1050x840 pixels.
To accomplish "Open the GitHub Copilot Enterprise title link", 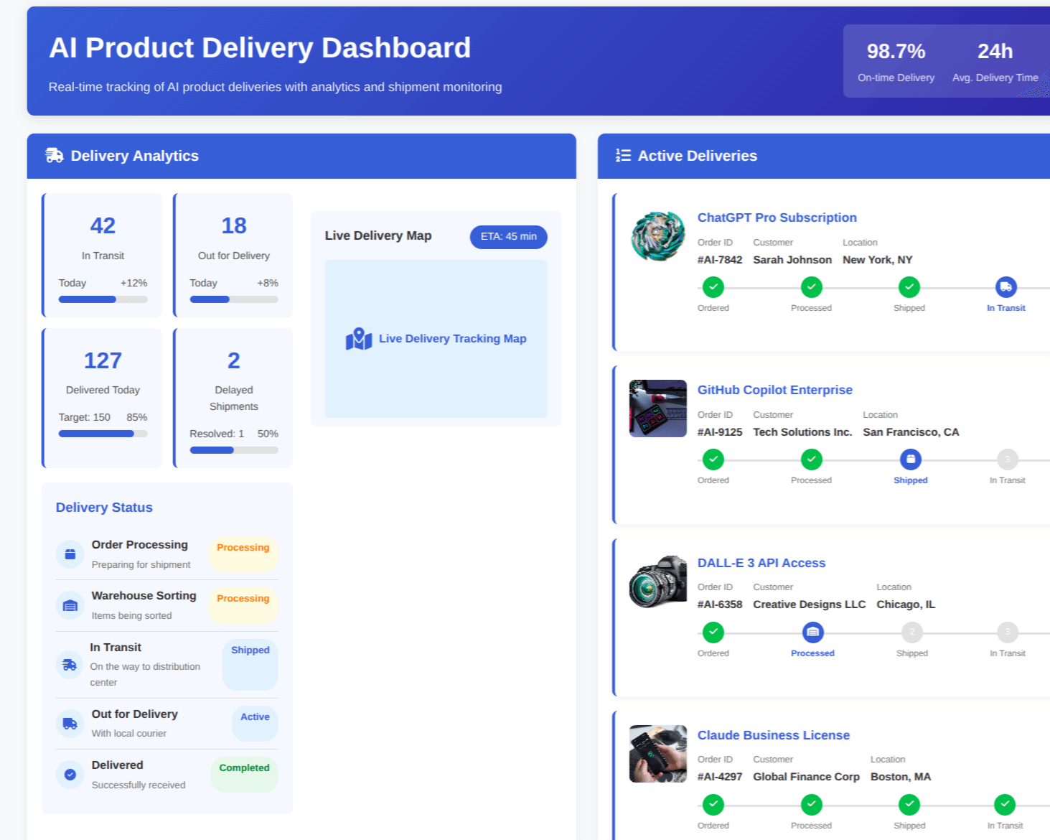I will pyautogui.click(x=775, y=390).
